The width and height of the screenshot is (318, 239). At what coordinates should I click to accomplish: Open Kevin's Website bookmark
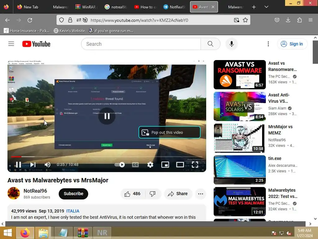pyautogui.click(x=69, y=31)
